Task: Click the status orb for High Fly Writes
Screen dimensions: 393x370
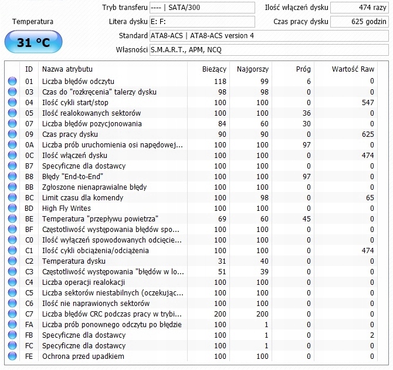Action: [x=12, y=208]
